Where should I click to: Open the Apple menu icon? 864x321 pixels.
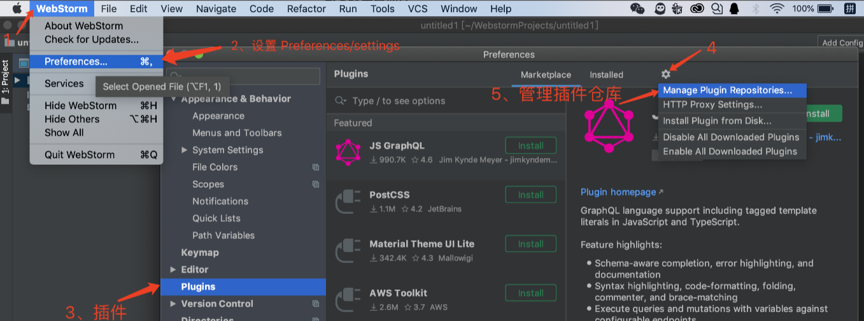pos(17,8)
